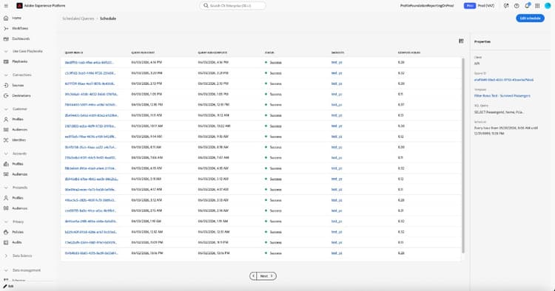This screenshot has height=291, width=555.
Task: Click the Properties panel heading
Action: coord(482,41)
